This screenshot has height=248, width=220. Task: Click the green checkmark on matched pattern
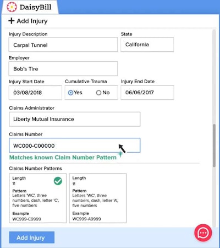click(x=58, y=181)
